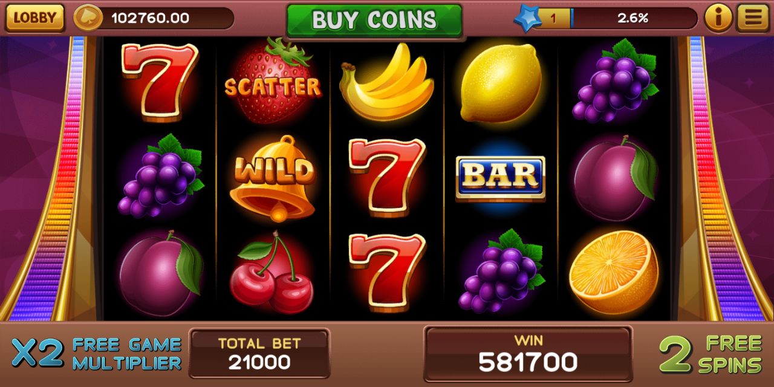Click the orange slice symbol
Image resolution: width=774 pixels, height=387 pixels.
click(614, 273)
